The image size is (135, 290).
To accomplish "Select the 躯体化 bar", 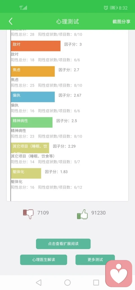I will (26, 173).
